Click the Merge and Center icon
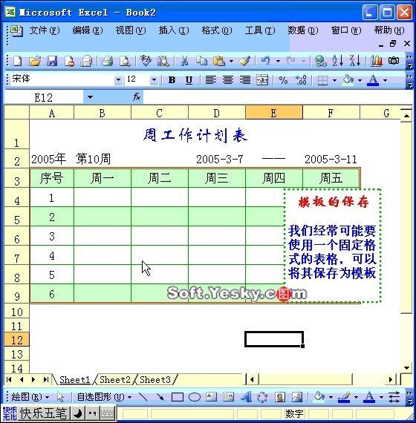The height and width of the screenshot is (423, 416). (x=262, y=80)
